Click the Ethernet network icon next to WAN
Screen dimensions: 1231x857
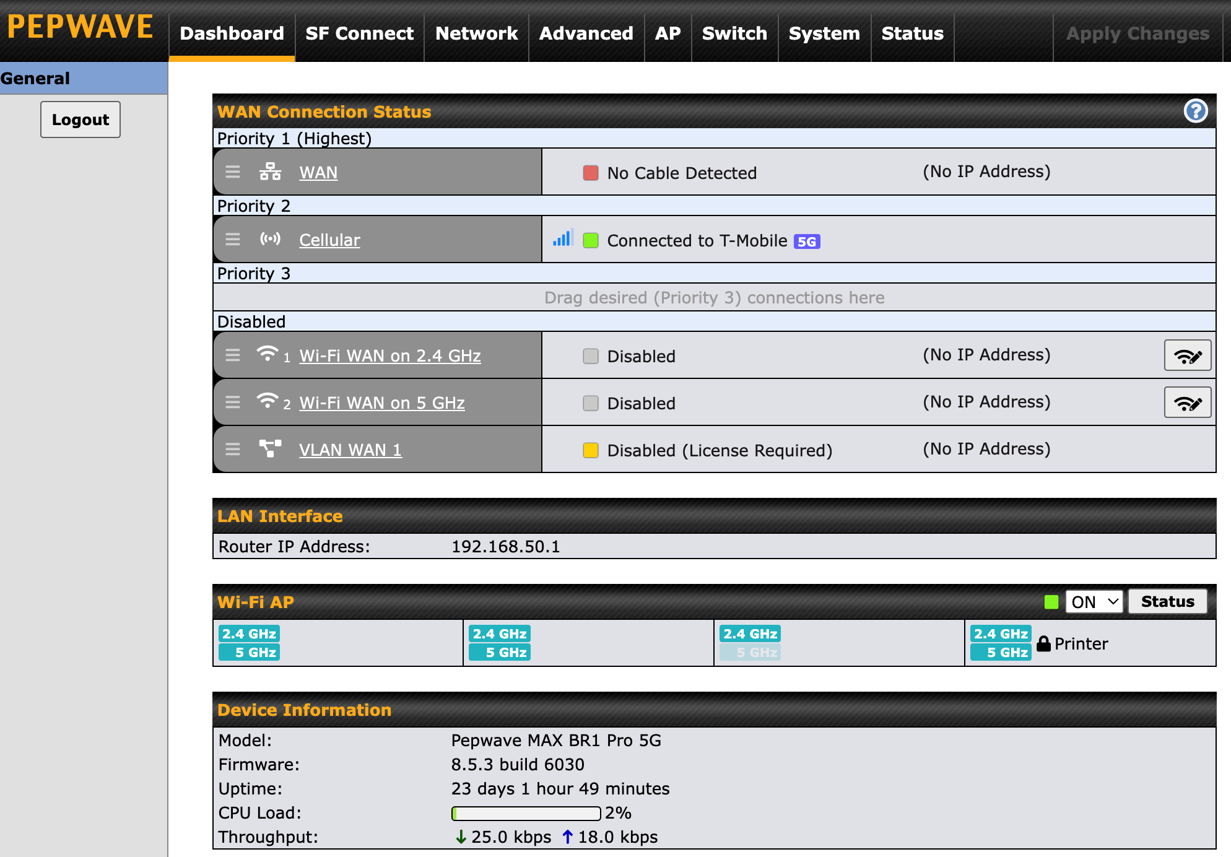coord(270,172)
